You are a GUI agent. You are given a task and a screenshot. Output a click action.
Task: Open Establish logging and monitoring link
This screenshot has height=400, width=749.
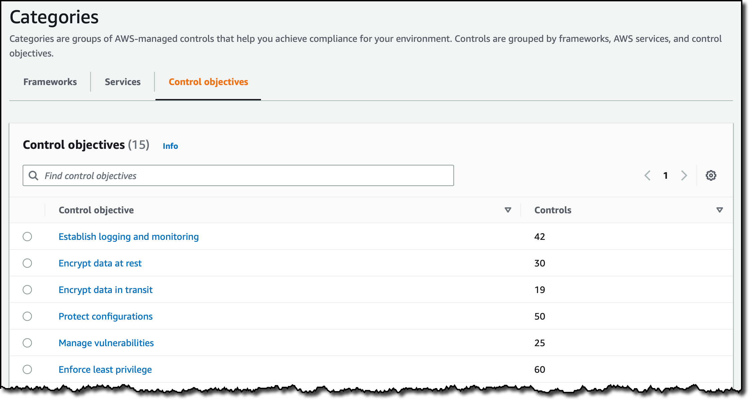[x=128, y=237]
